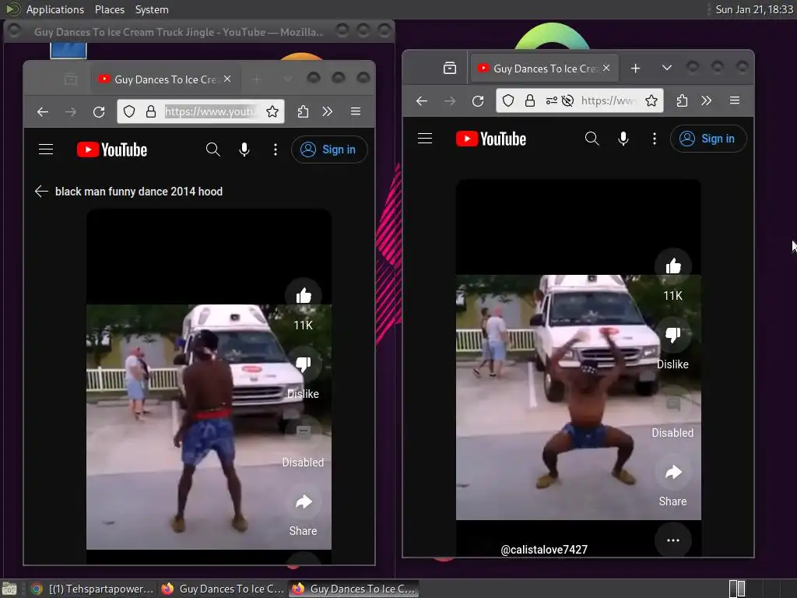
Task: Click YouTube logo in left window
Action: click(112, 149)
